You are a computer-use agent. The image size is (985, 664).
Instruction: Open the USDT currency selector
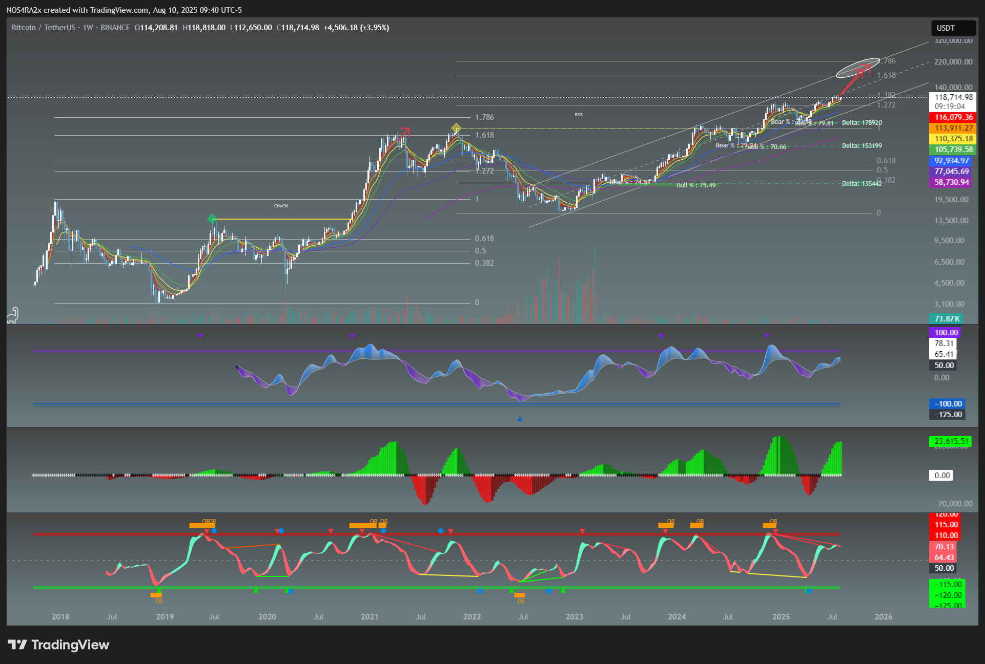tap(953, 28)
